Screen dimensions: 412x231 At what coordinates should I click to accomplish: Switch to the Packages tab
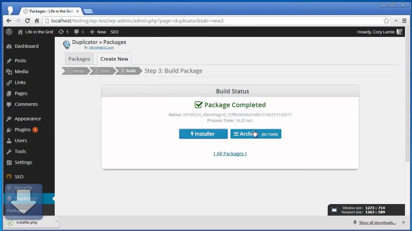point(79,59)
